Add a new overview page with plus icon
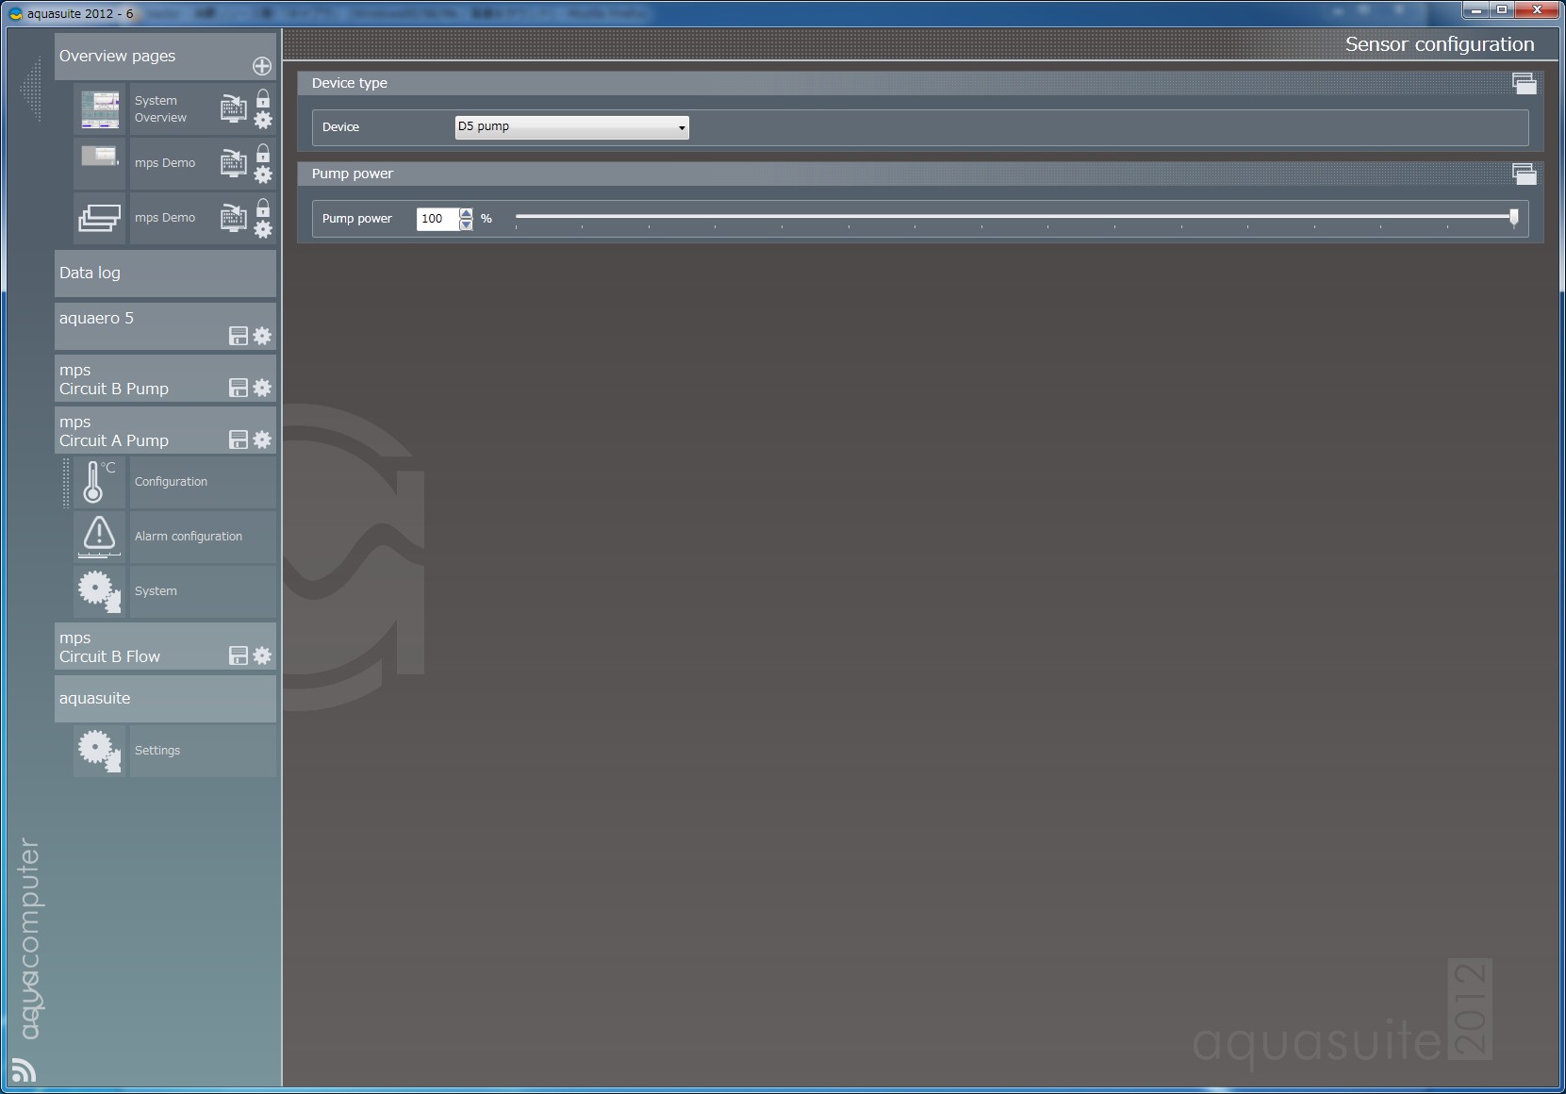The image size is (1566, 1094). (x=262, y=66)
